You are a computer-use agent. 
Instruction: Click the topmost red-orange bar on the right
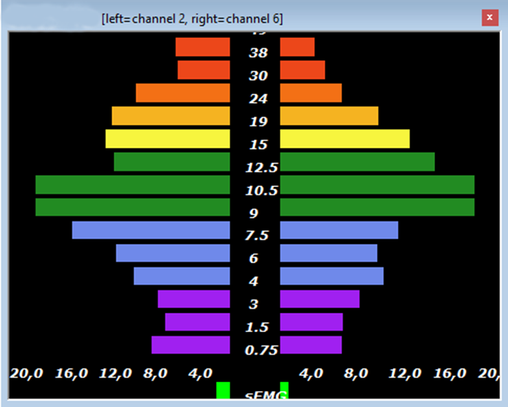(x=297, y=47)
